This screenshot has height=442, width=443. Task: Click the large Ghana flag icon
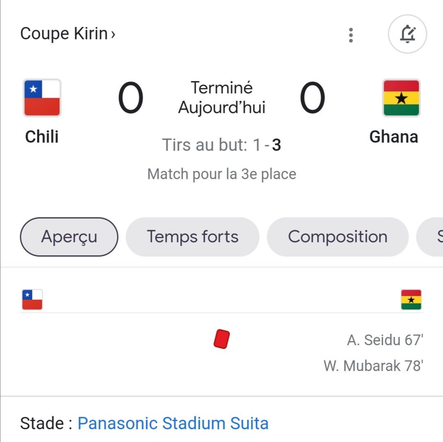click(401, 98)
